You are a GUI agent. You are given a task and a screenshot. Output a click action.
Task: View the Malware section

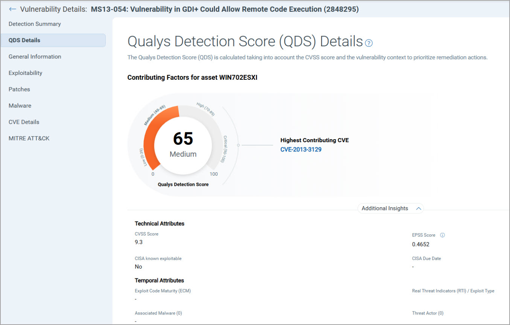[20, 106]
